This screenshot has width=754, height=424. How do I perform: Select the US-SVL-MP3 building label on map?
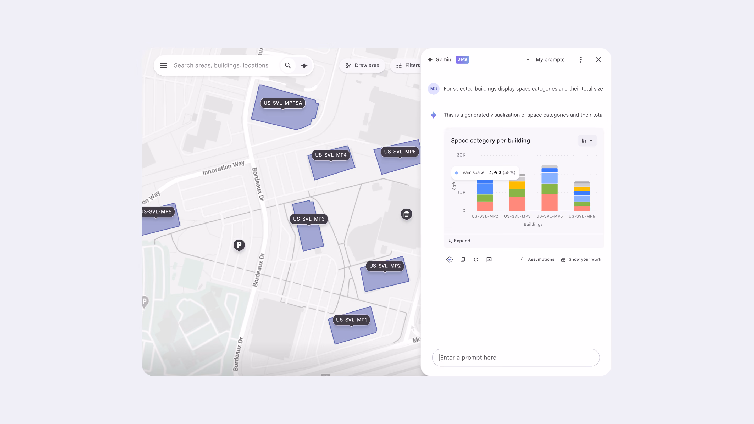(309, 219)
